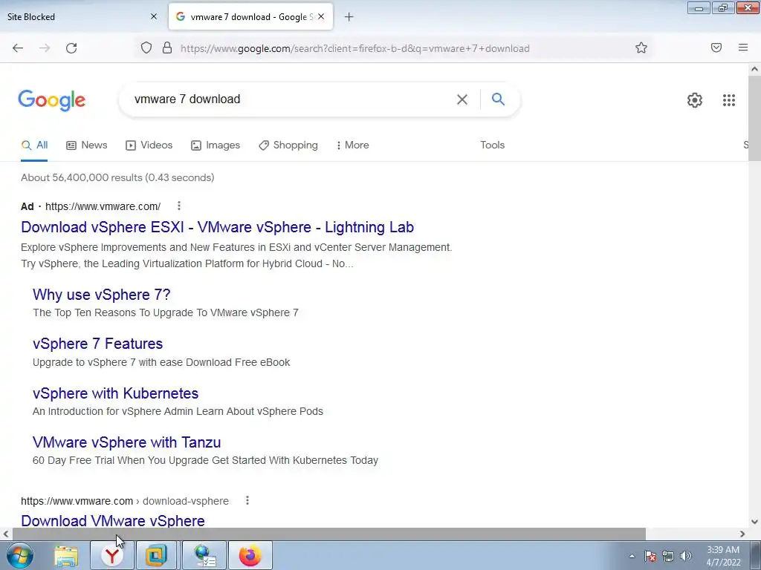This screenshot has height=570, width=761.
Task: Click the horizontal scrollbar thumb
Action: click(x=329, y=534)
